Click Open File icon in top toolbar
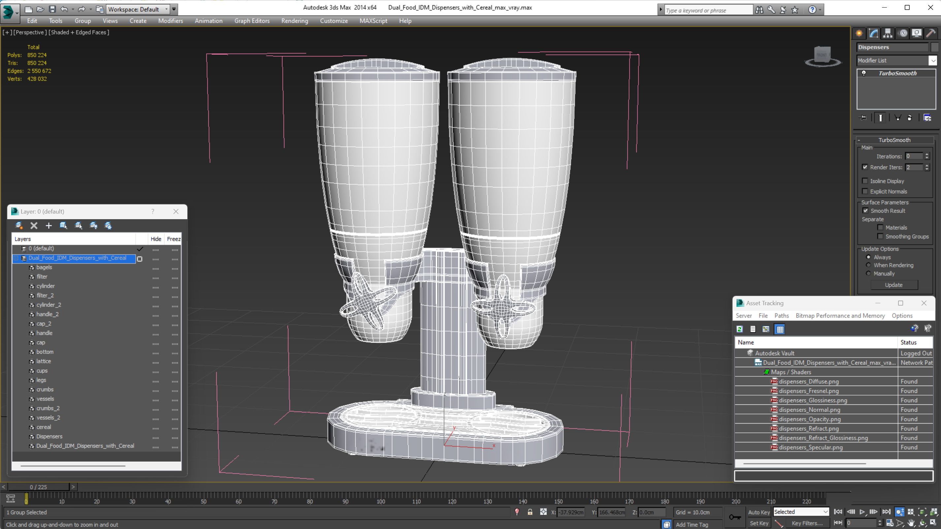This screenshot has width=941, height=529. (x=41, y=9)
